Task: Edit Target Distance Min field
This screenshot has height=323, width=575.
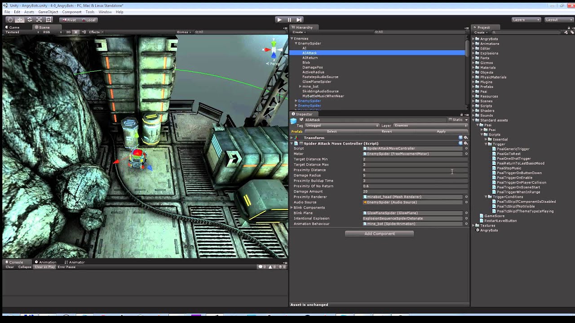Action: (415, 159)
